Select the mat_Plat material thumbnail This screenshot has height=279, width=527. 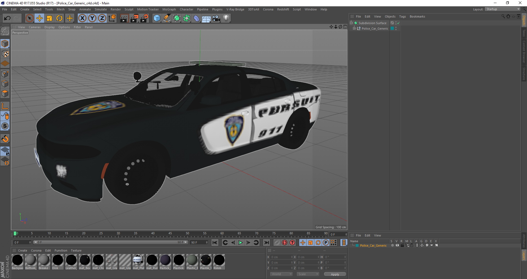[x=138, y=262]
